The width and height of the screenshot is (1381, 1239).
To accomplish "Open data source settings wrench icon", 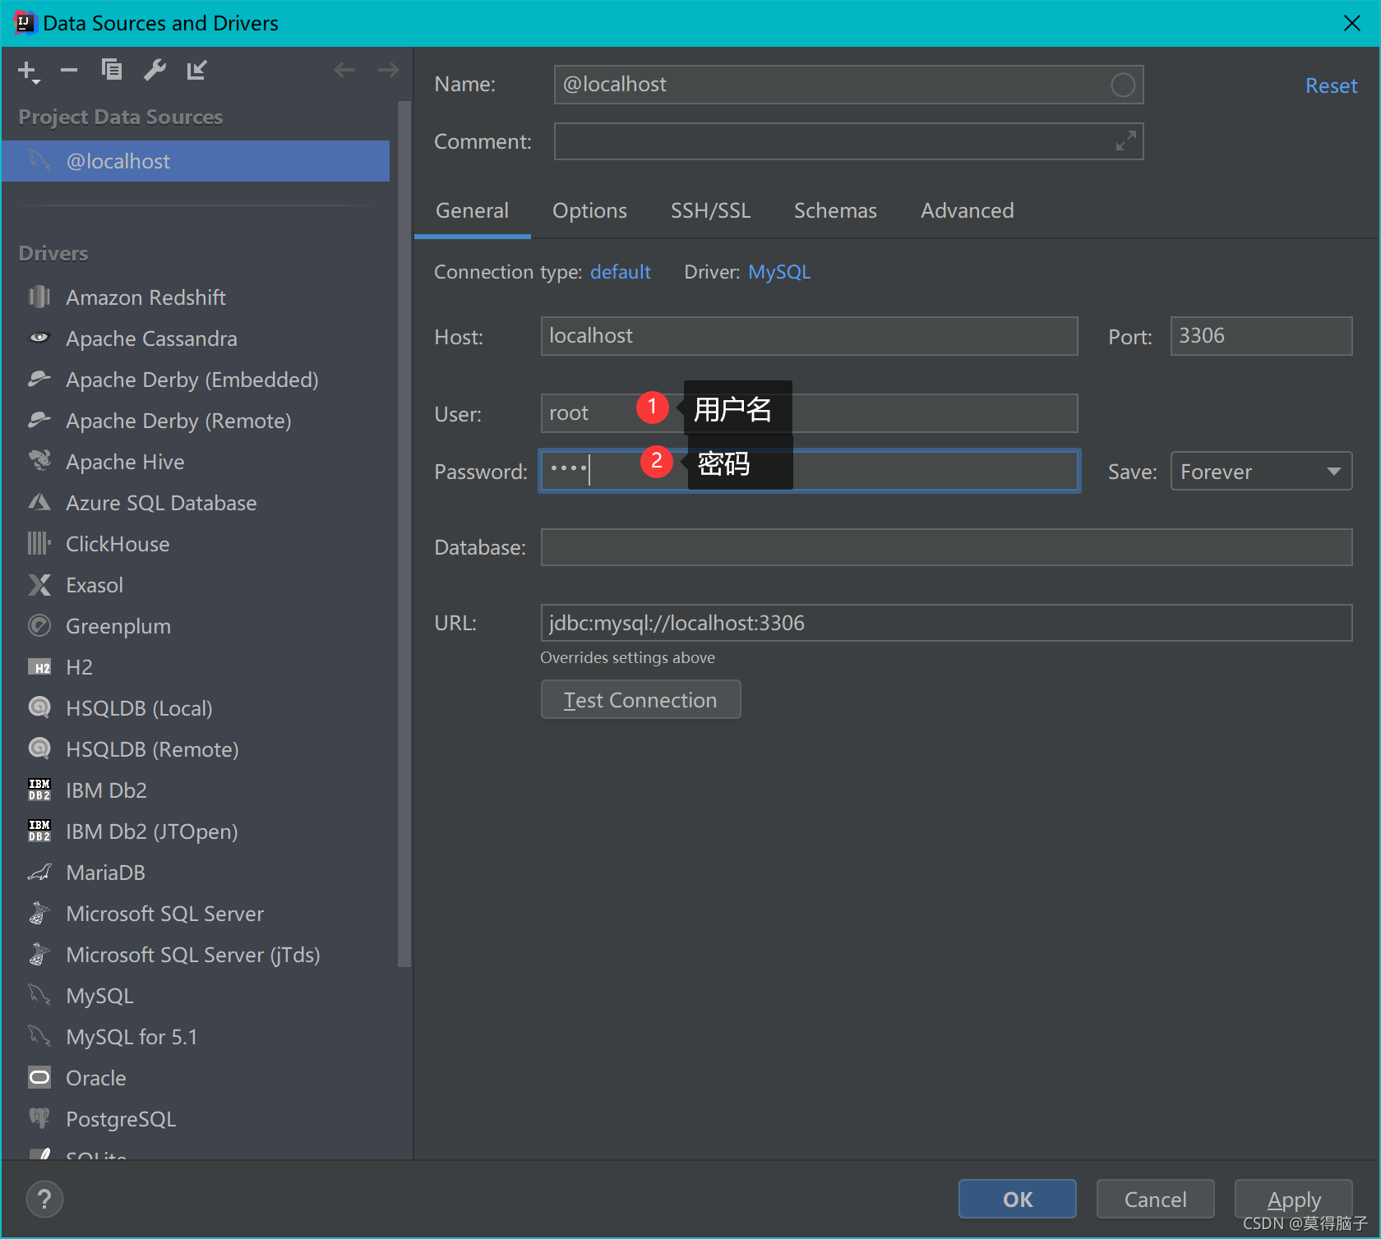I will coord(155,70).
